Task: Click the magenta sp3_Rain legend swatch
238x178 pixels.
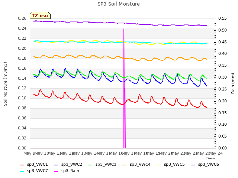Action: point(56,171)
